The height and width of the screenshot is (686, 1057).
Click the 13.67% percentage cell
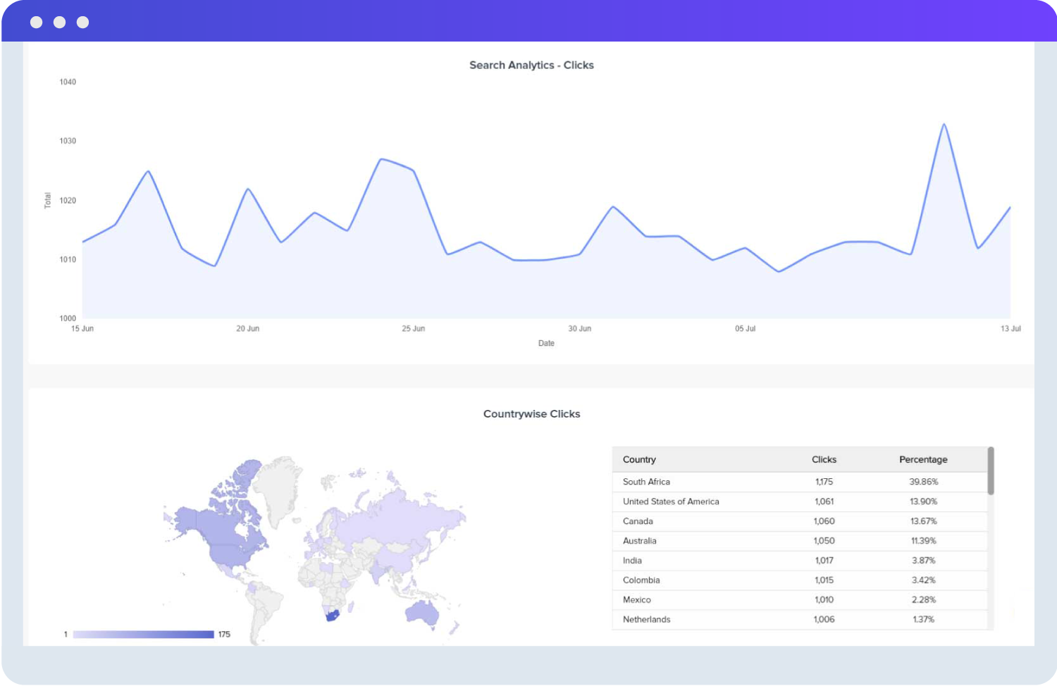pos(923,521)
